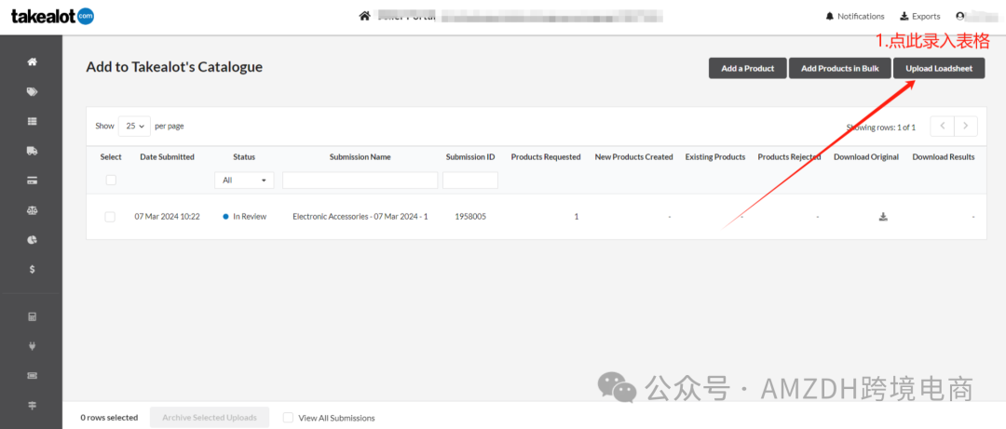Open the Exports menu item
Screen dimensions: 1006x429
click(920, 16)
